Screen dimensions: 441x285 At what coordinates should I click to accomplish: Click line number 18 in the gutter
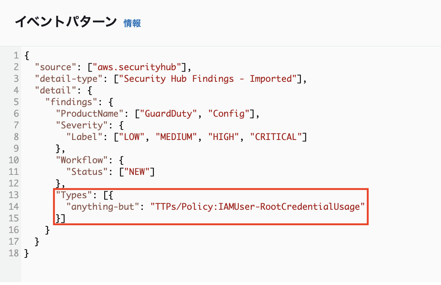pyautogui.click(x=13, y=253)
